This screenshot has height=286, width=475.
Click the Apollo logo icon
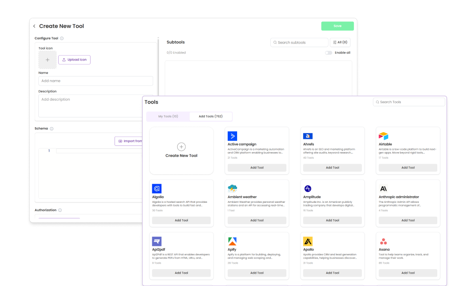tap(308, 242)
